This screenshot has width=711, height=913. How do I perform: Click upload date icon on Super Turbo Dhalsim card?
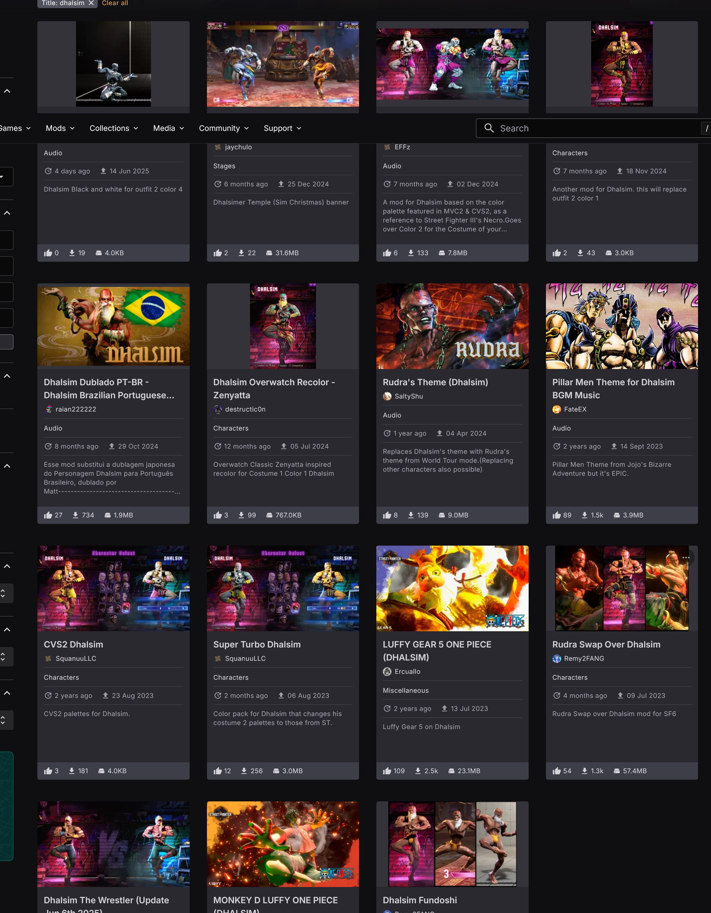(281, 695)
